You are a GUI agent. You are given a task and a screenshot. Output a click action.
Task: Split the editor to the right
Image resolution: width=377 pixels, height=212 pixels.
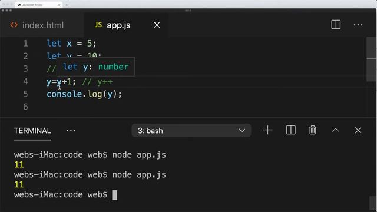[336, 25]
